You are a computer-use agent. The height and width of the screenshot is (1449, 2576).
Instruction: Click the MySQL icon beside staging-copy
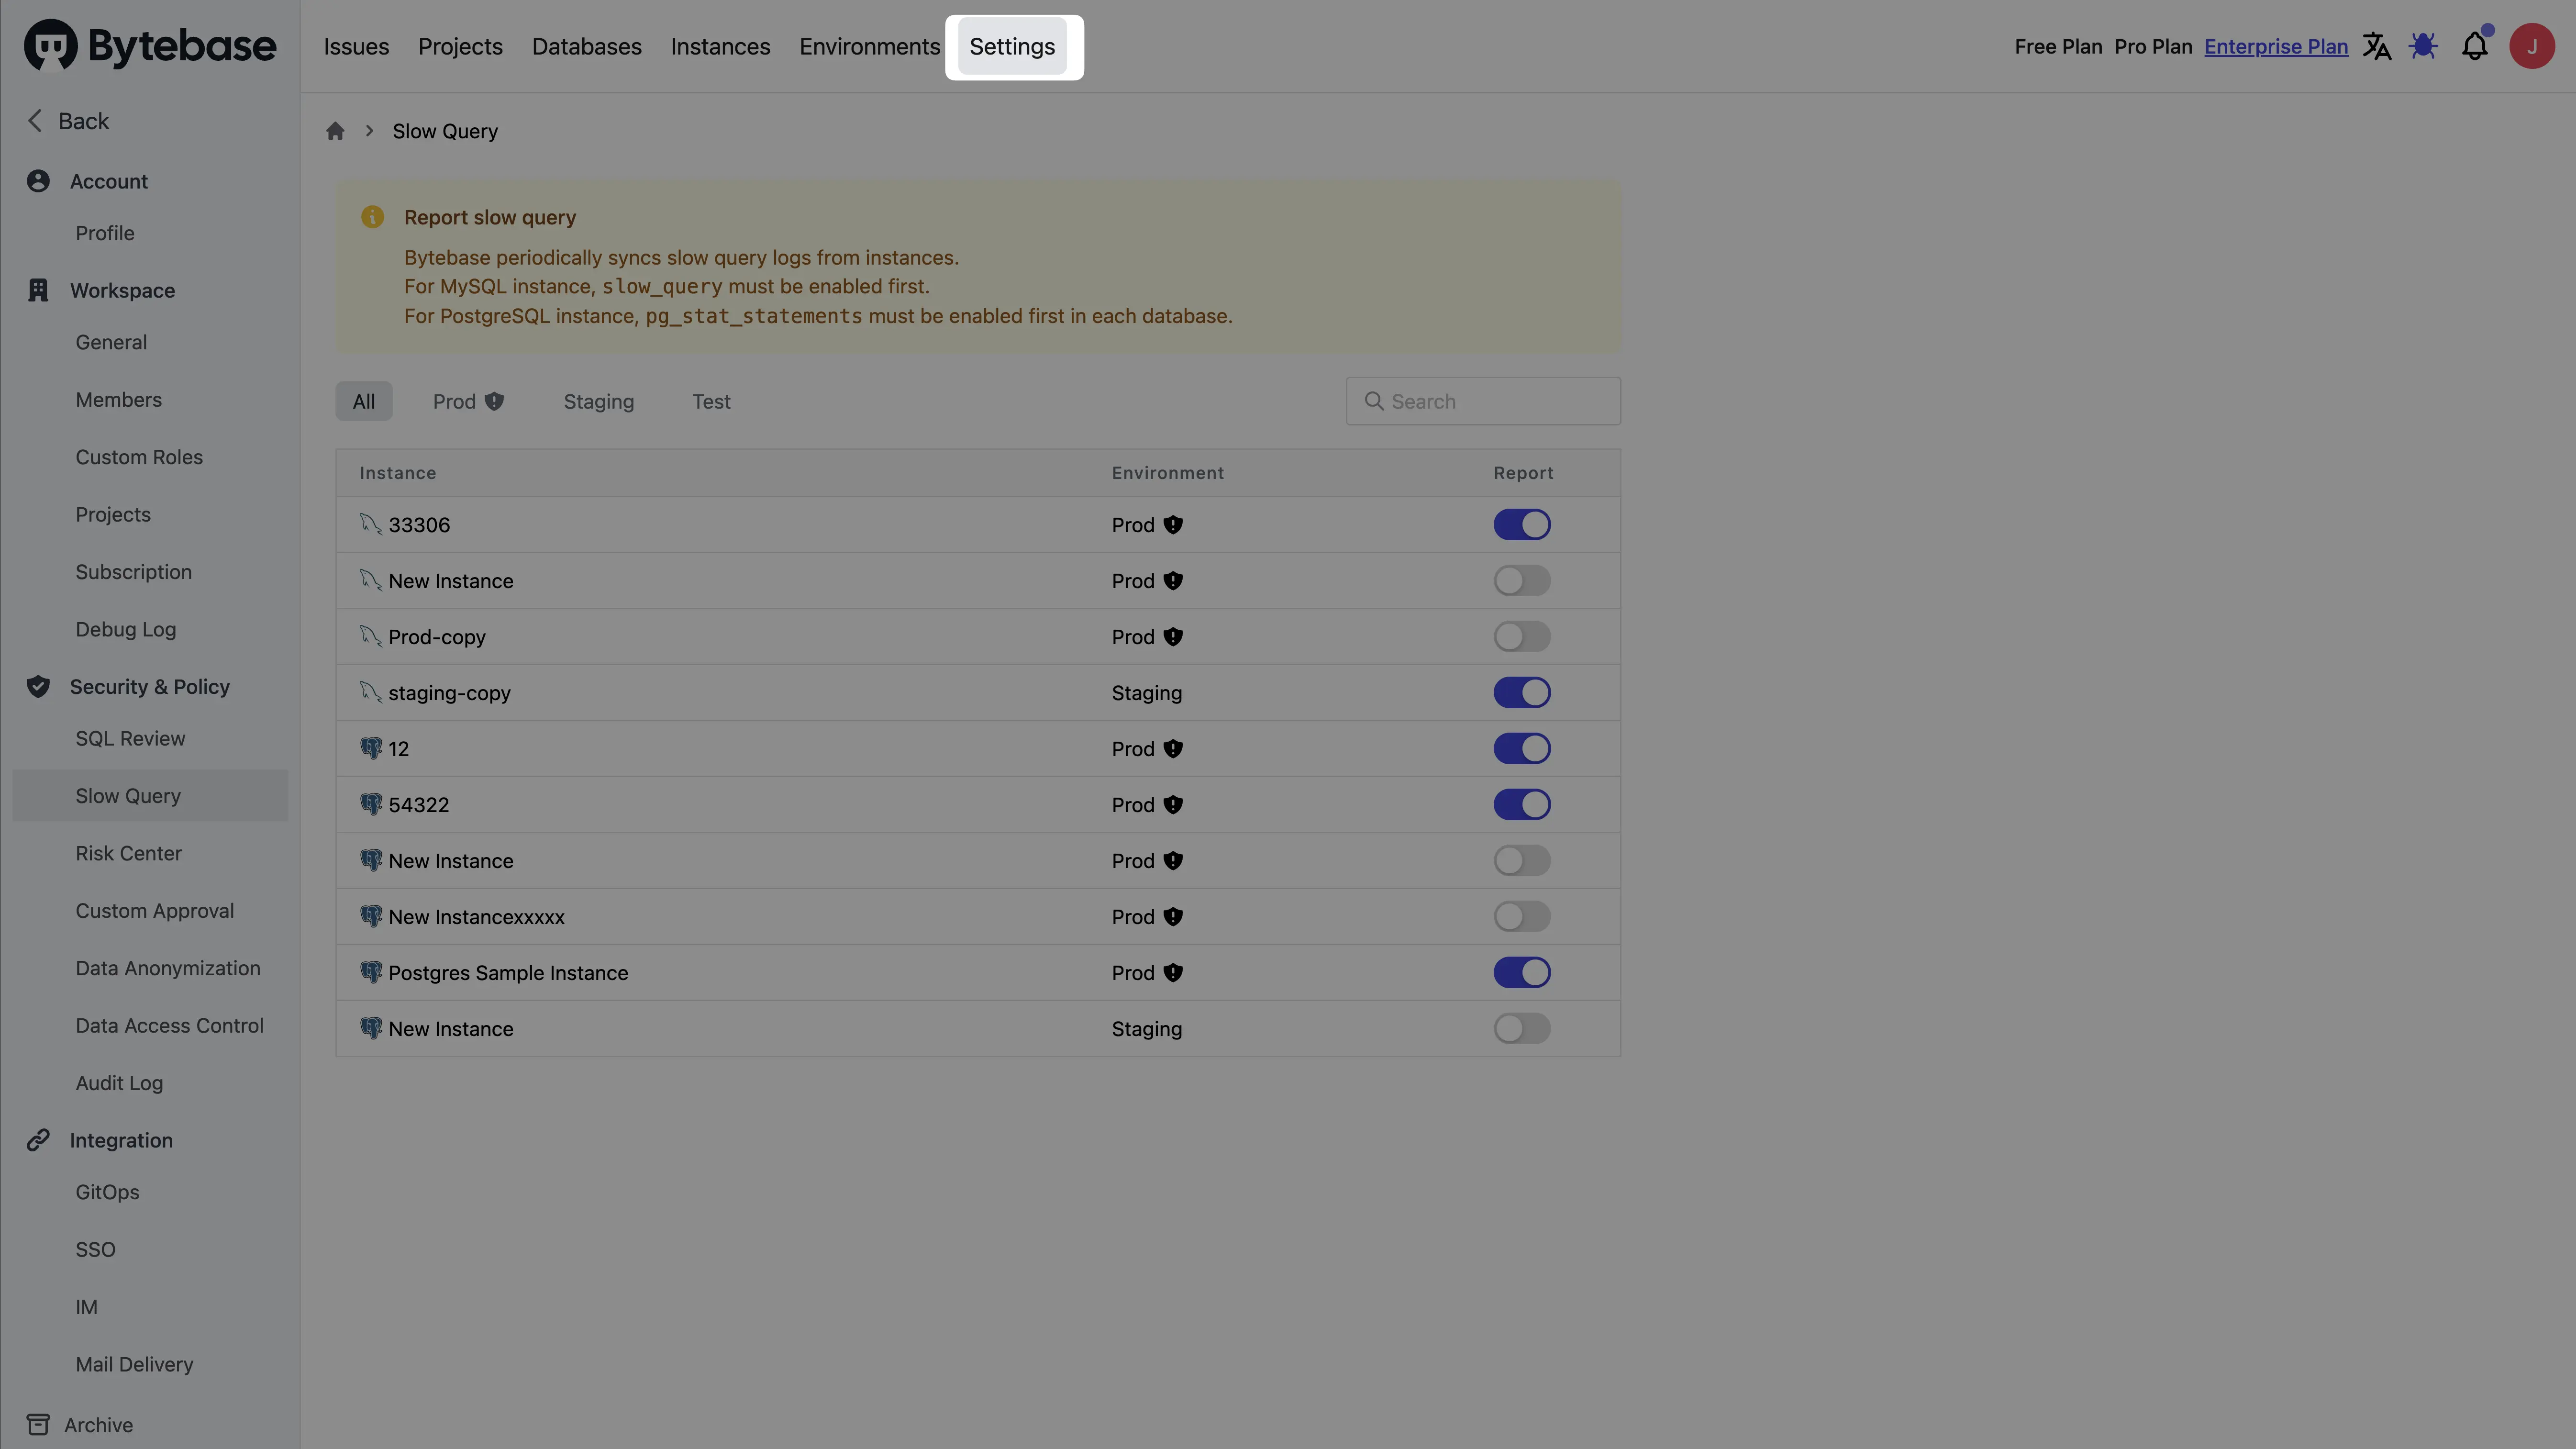tap(371, 692)
